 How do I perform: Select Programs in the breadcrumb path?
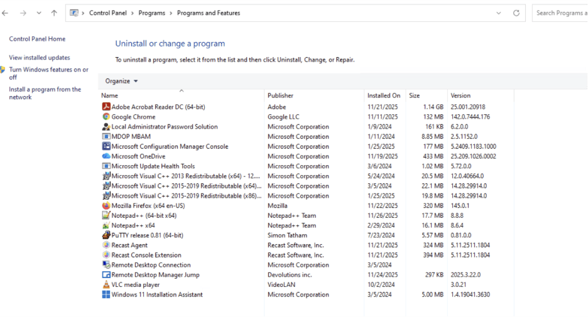pos(152,13)
